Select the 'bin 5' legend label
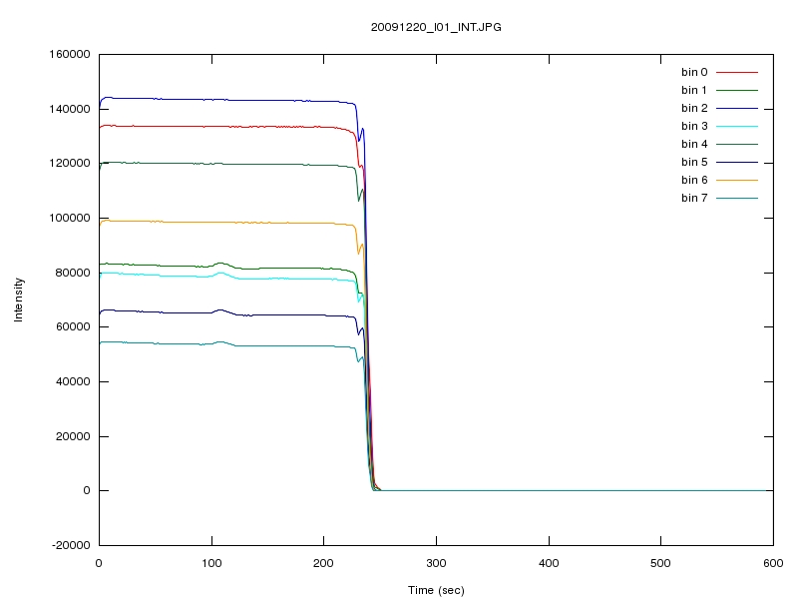 click(694, 162)
